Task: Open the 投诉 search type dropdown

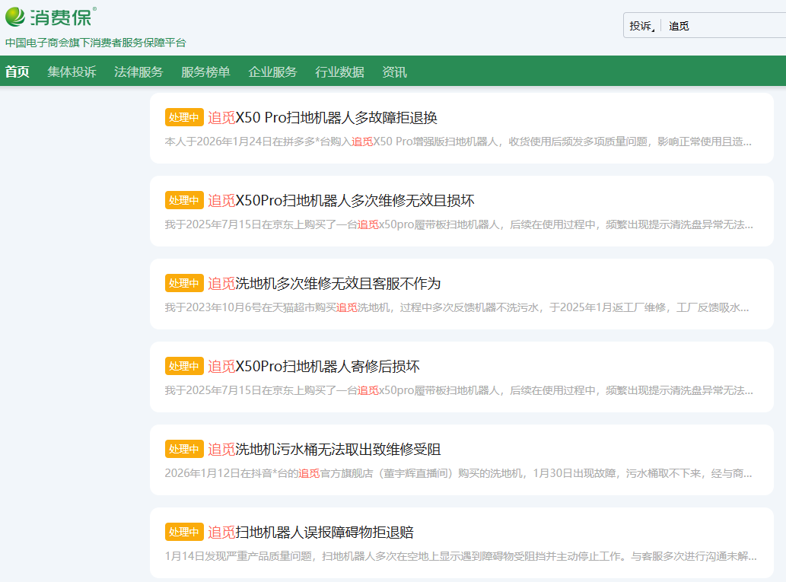Action: point(642,26)
